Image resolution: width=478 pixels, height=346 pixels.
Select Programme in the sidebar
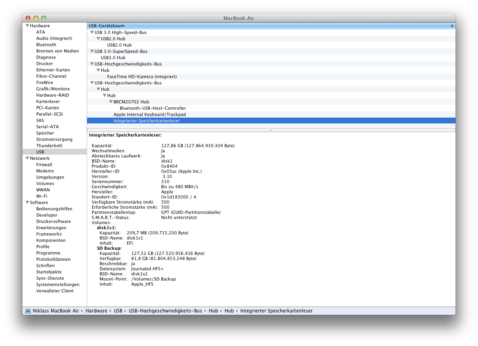point(48,253)
